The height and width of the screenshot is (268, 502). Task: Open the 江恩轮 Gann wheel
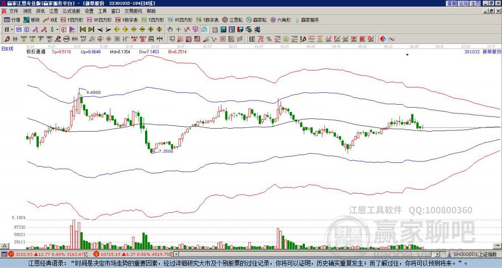(x=233, y=20)
